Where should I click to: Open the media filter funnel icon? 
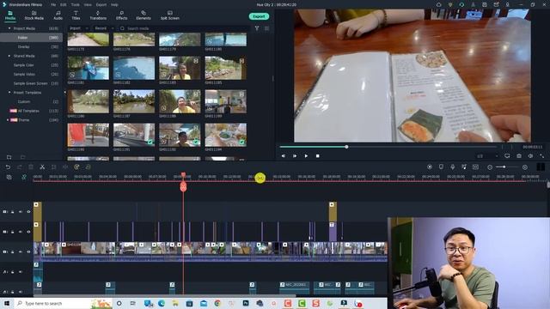pos(257,28)
